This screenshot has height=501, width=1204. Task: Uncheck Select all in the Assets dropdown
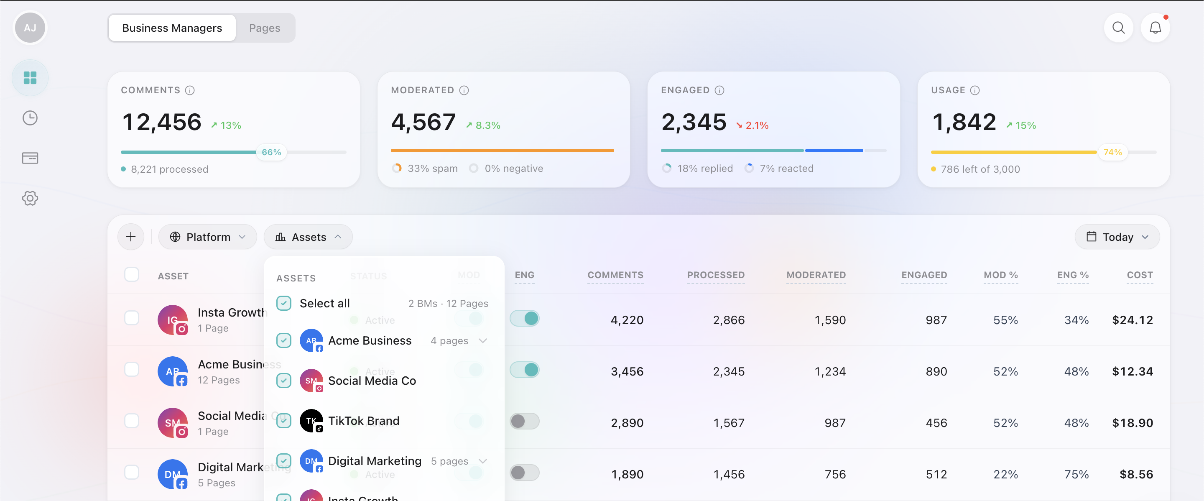[284, 303]
